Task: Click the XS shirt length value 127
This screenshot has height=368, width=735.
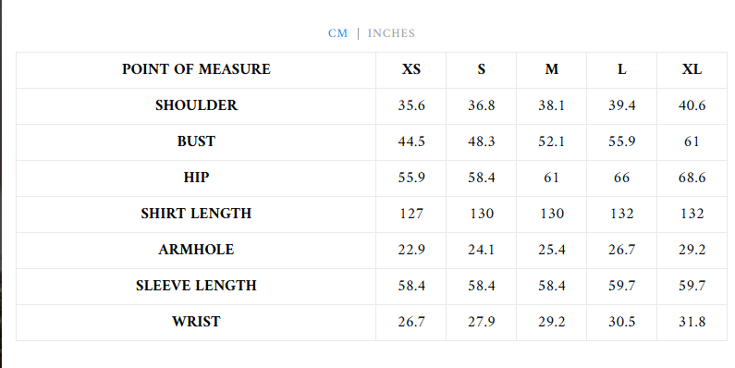Action: pos(411,214)
